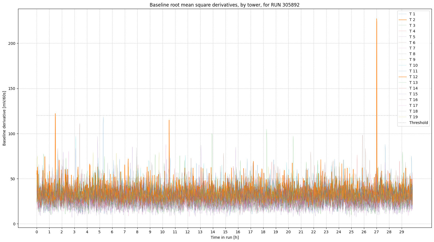The width and height of the screenshot is (434, 242).
Task: Click the chart title for RUN 305892
Action: tap(224, 5)
